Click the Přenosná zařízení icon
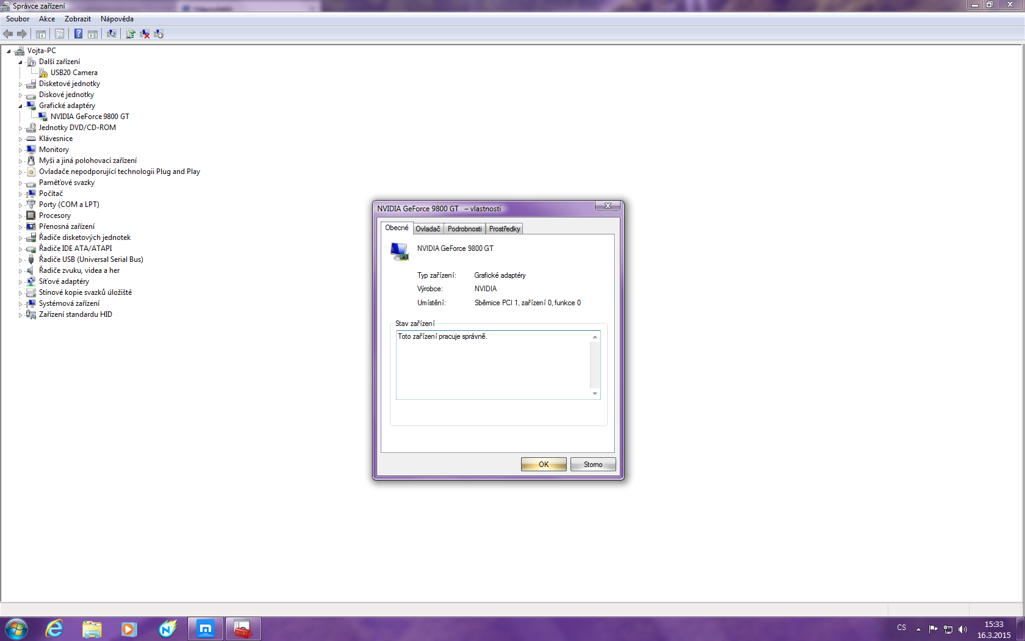 (31, 226)
